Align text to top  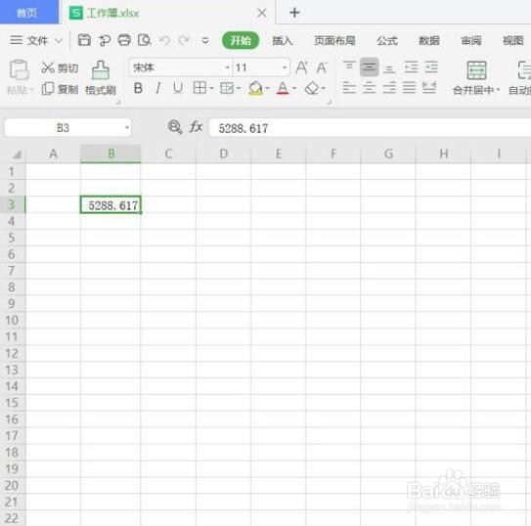click(349, 66)
